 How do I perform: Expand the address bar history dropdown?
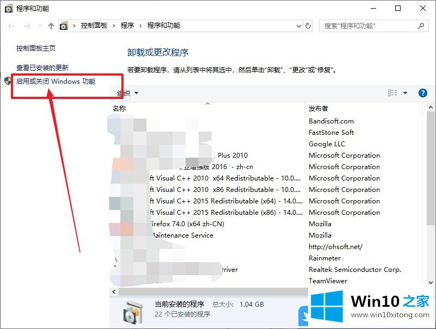coord(299,26)
